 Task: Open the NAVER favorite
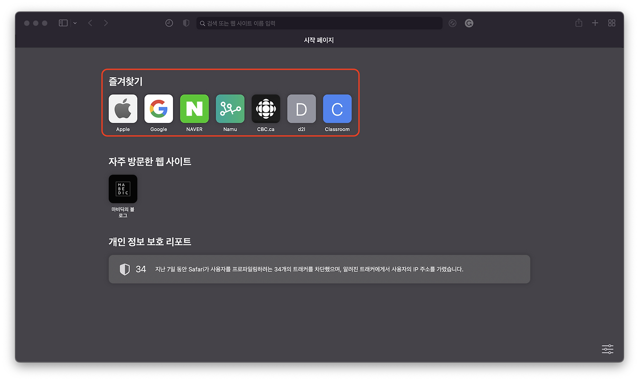tap(194, 109)
